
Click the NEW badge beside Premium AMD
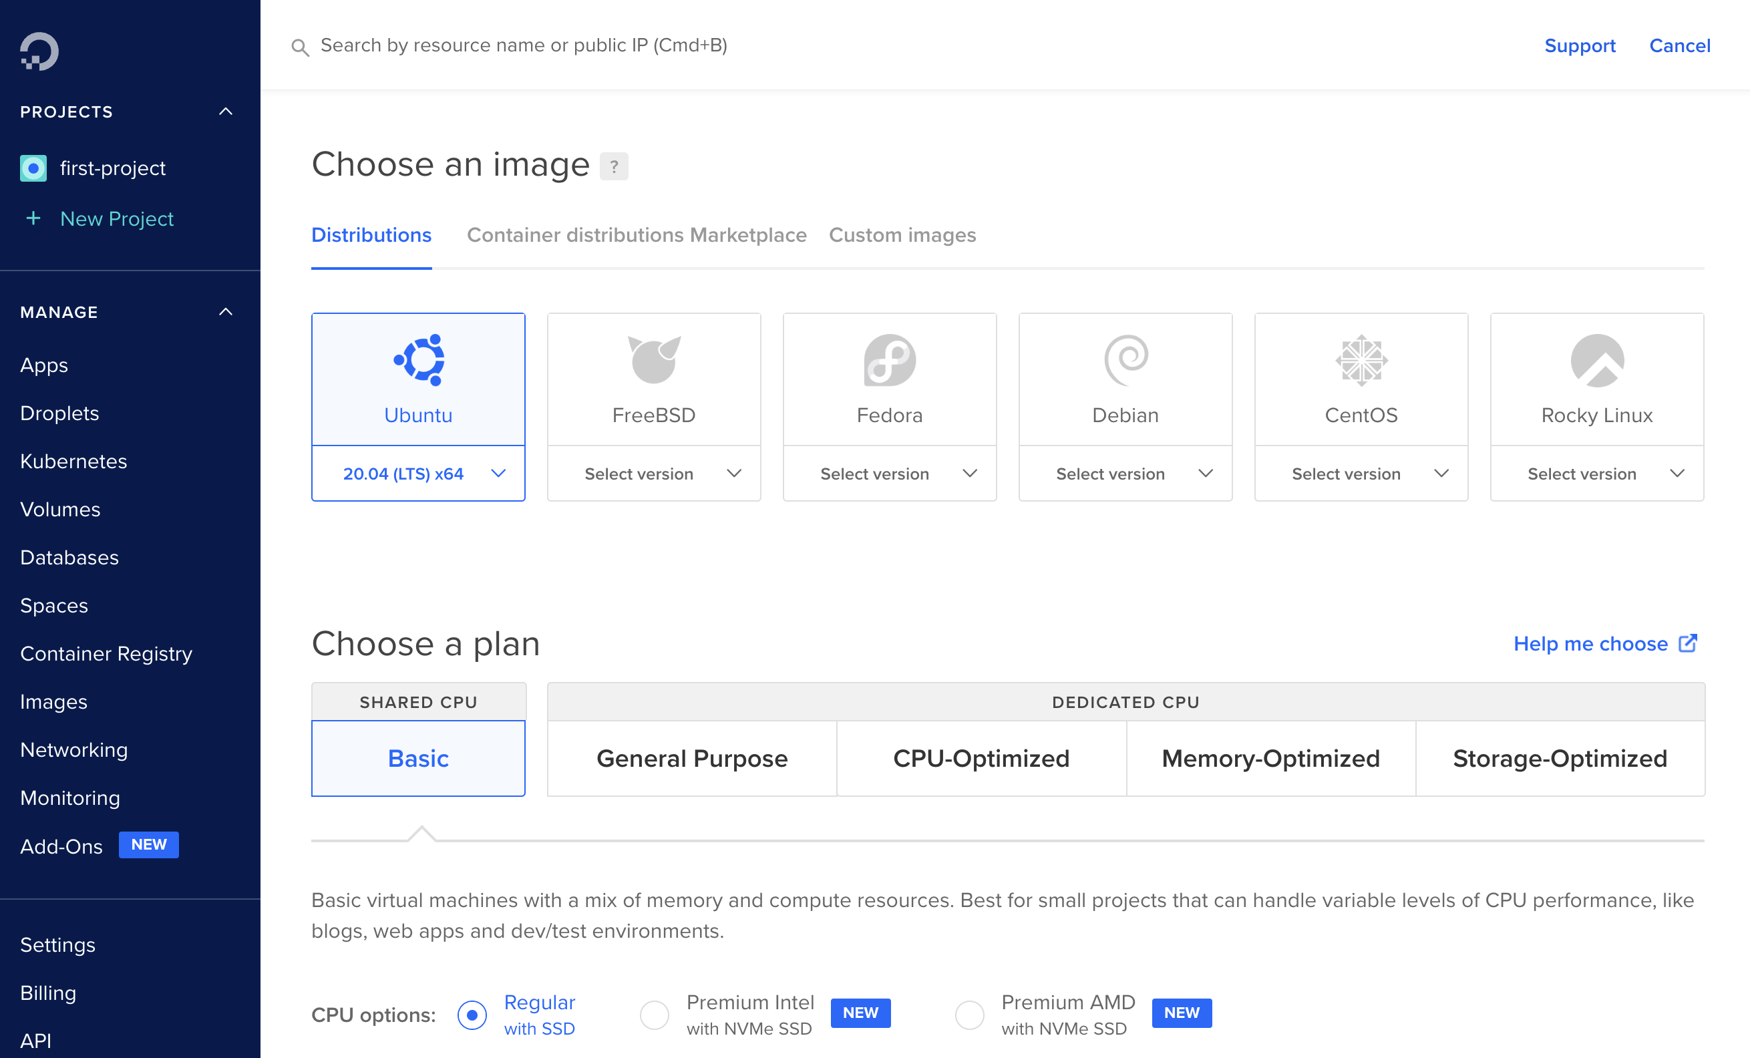click(x=1182, y=1013)
